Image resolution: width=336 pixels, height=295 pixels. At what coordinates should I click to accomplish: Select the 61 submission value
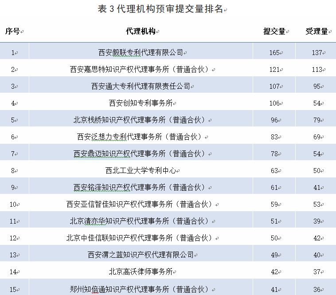[274, 187]
